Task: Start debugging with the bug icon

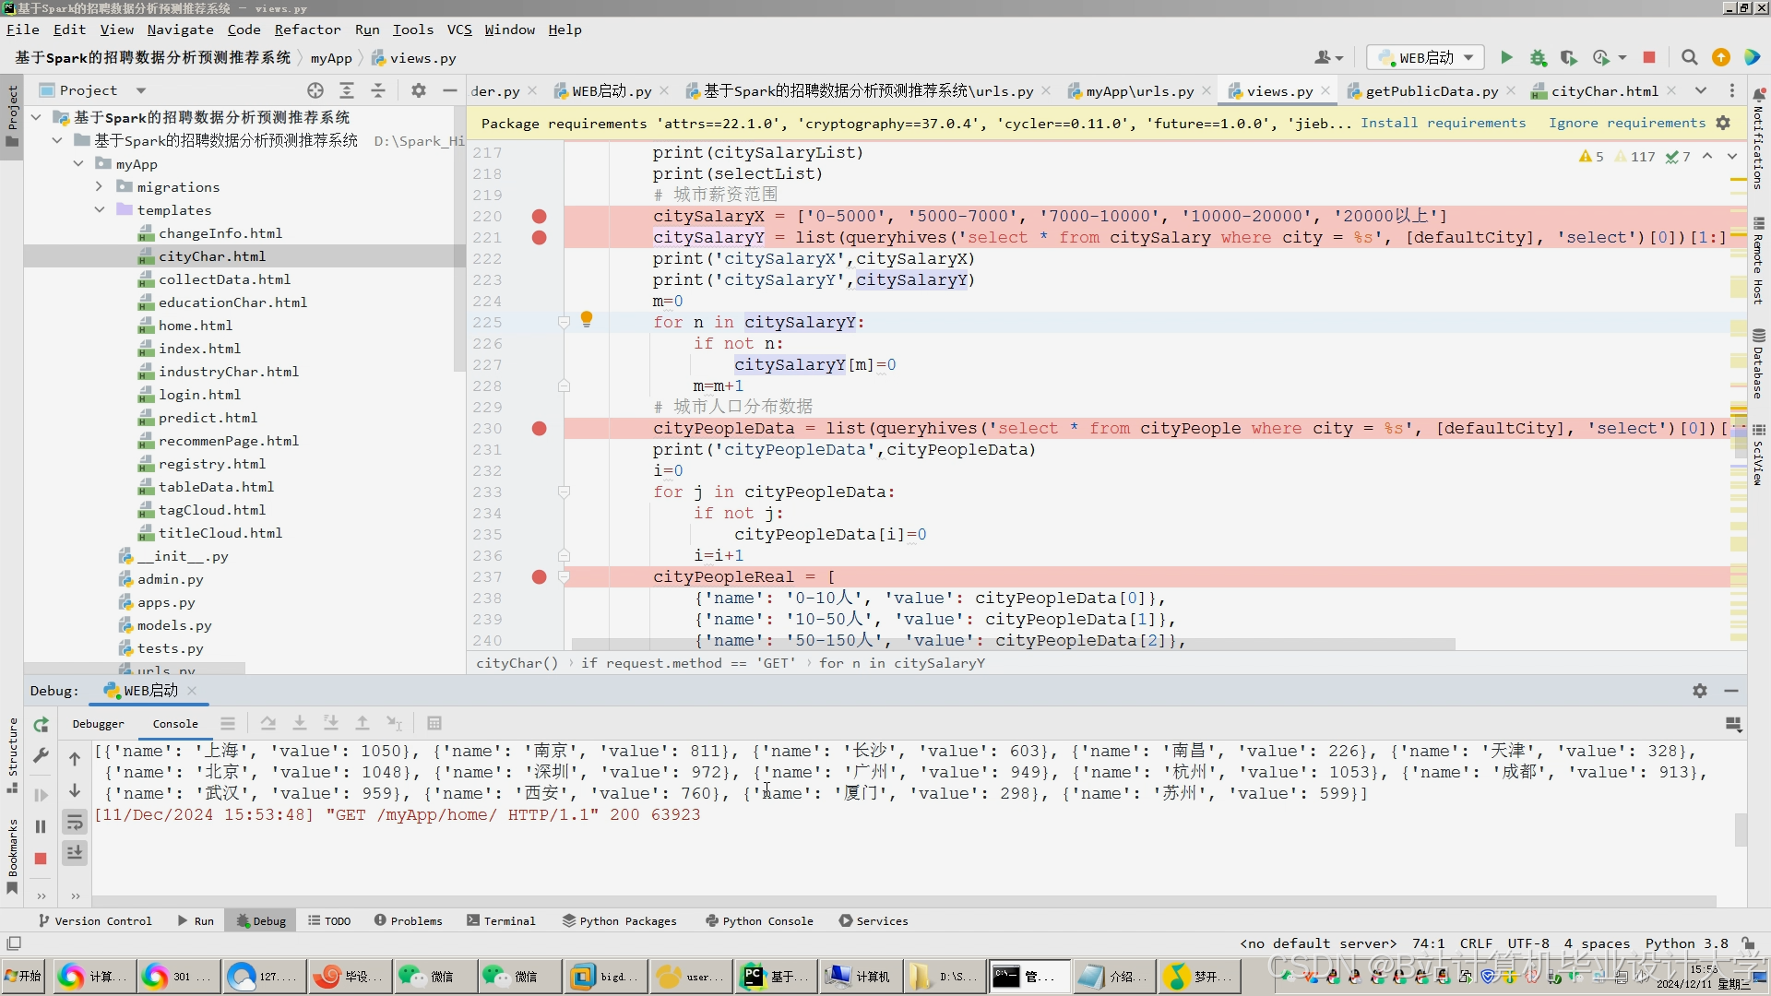Action: coord(1539,57)
